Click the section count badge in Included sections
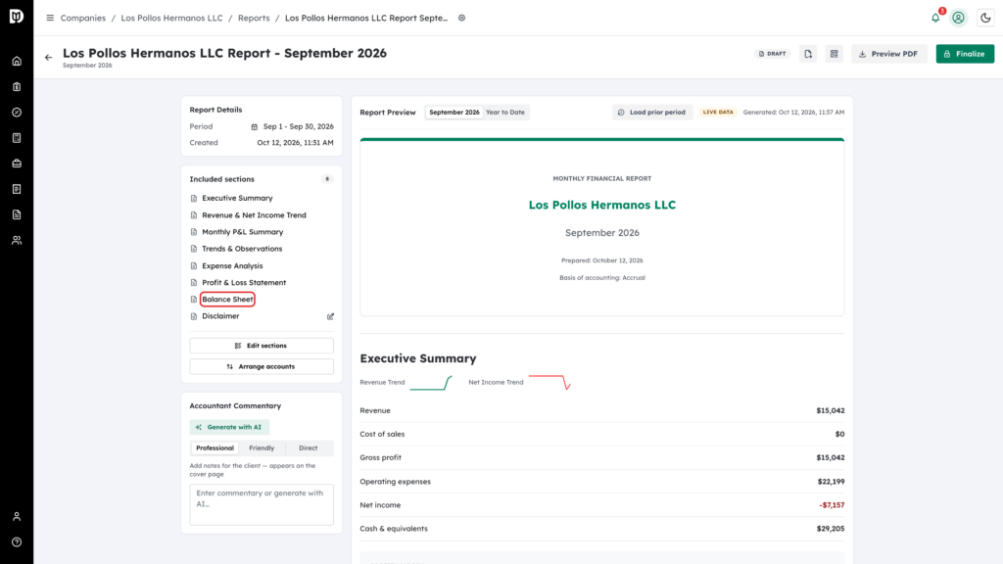1003x564 pixels. coord(327,179)
